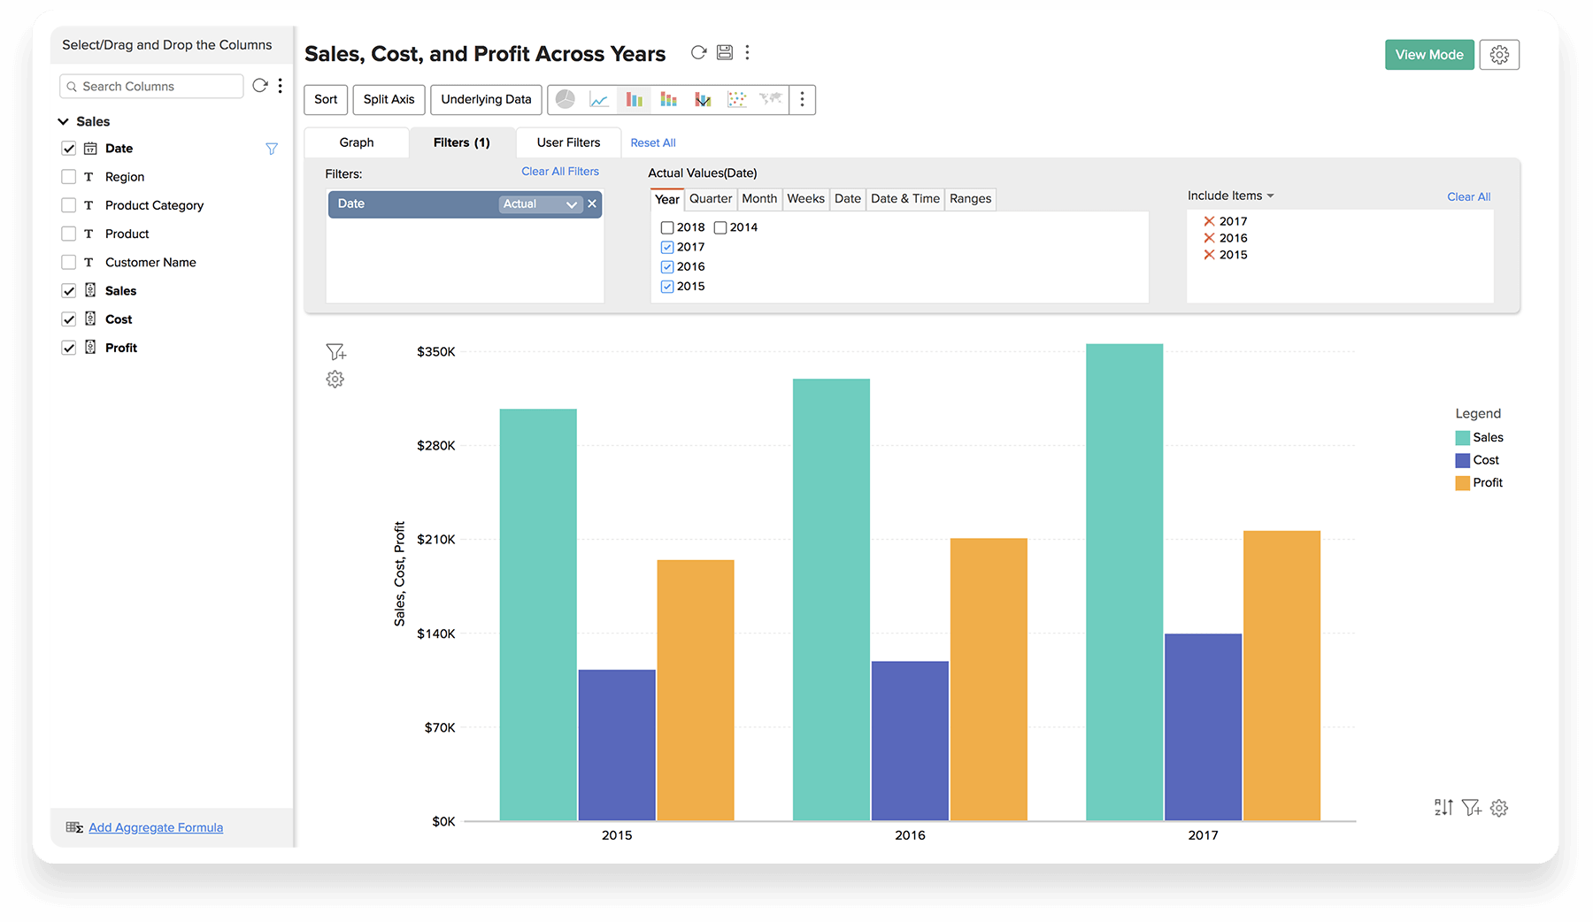Viewport: 1593px width, 922px height.
Task: Remove 2016 from Include Items list
Action: [1209, 238]
